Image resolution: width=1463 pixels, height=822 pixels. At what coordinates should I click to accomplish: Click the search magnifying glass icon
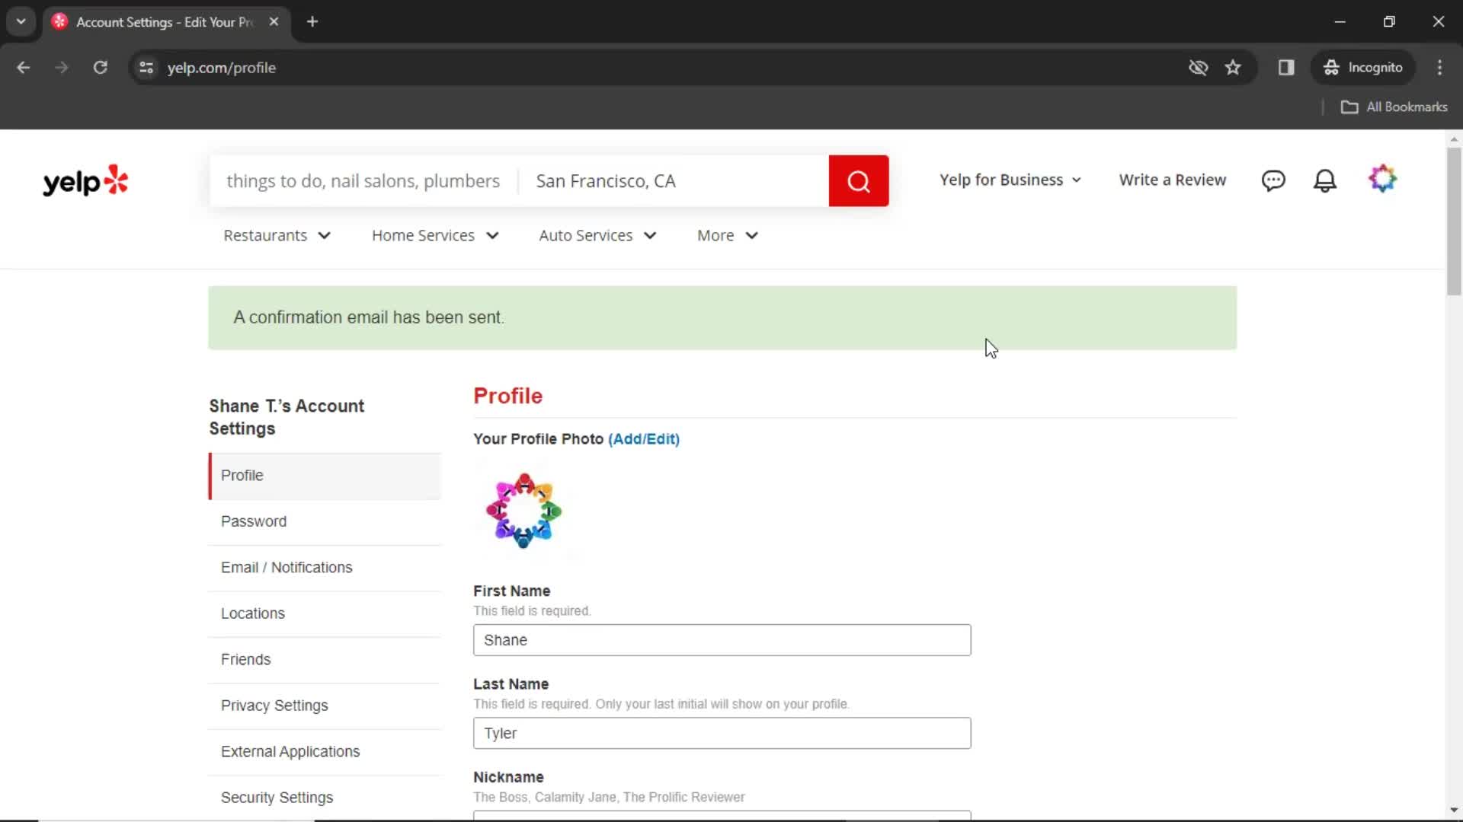859,180
